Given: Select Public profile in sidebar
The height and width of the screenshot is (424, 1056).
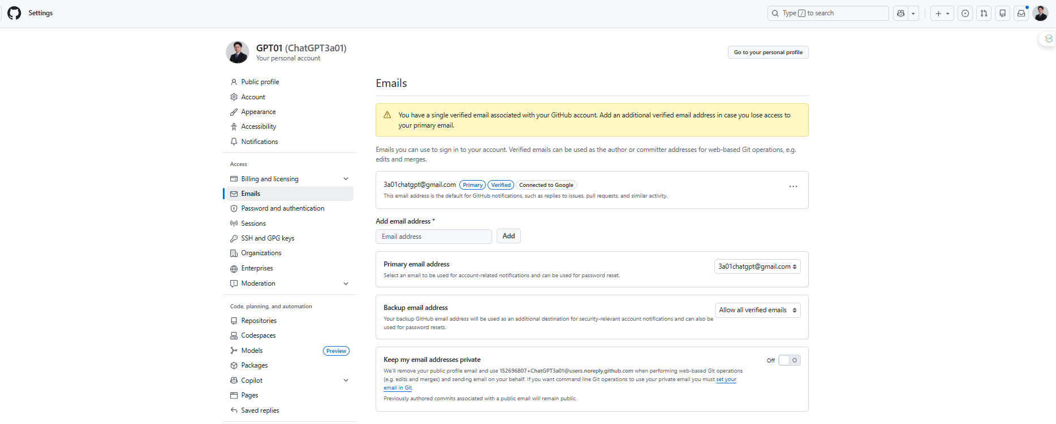Looking at the screenshot, I should coord(260,82).
